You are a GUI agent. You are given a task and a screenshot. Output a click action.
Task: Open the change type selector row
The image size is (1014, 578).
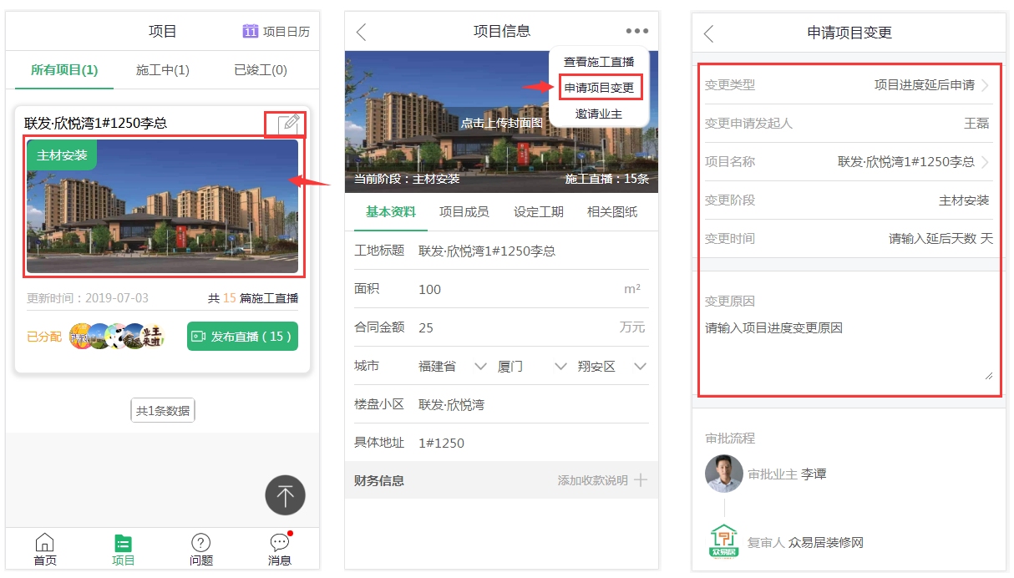848,85
